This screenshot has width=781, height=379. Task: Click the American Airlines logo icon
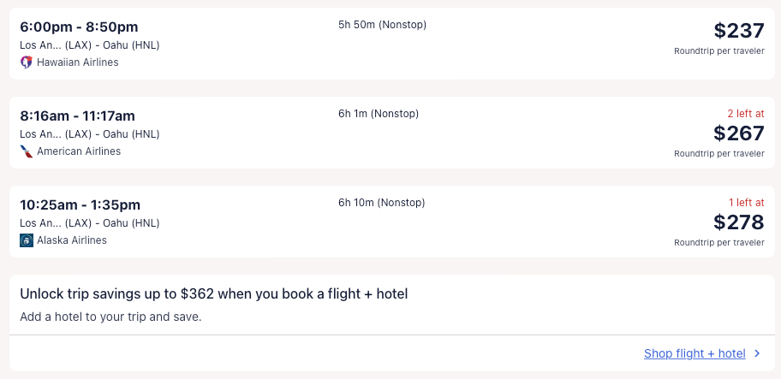coord(27,151)
